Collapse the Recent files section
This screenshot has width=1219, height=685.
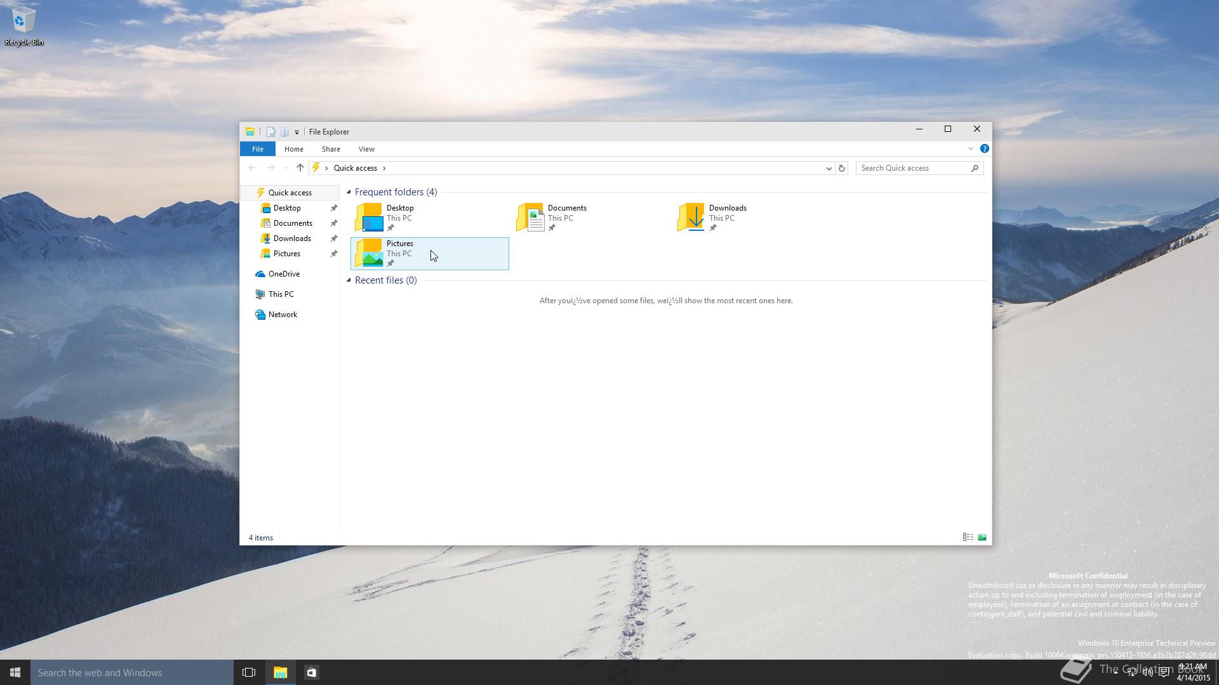pos(349,280)
